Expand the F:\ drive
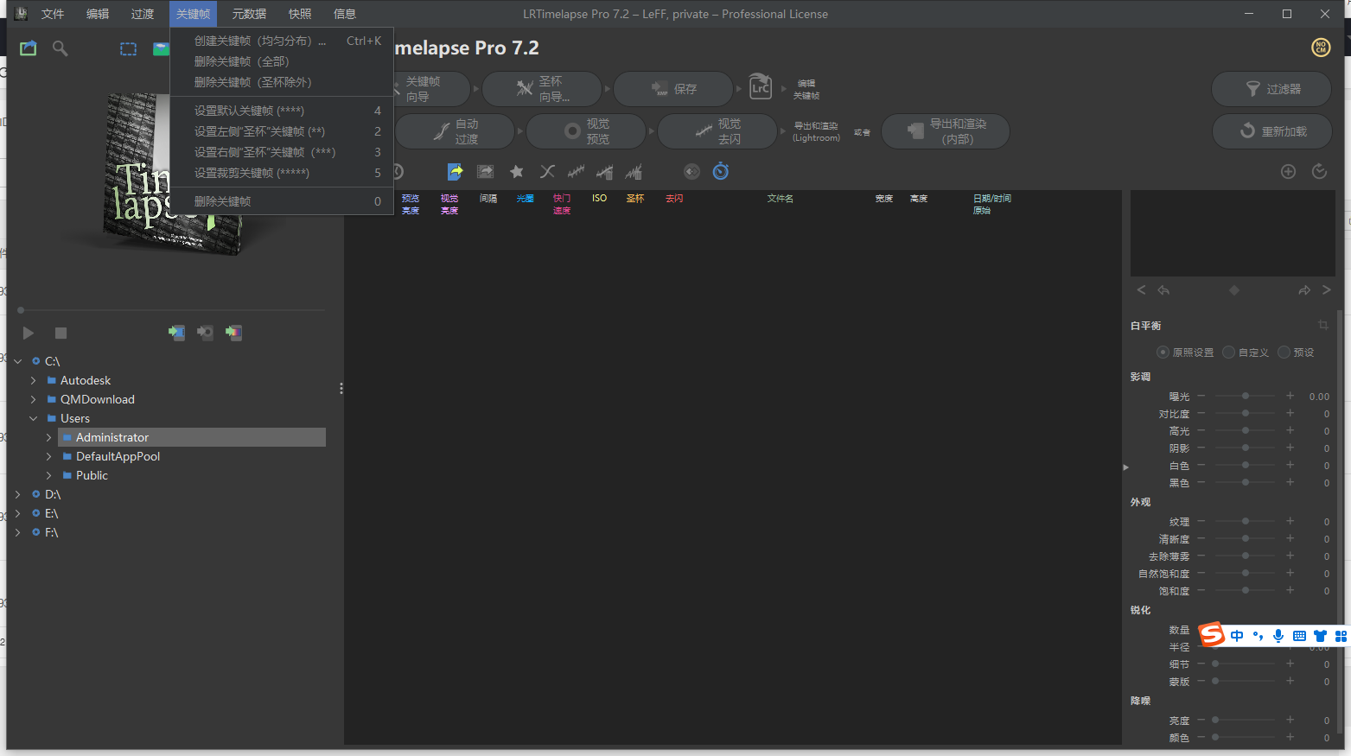The image size is (1351, 756). (18, 532)
